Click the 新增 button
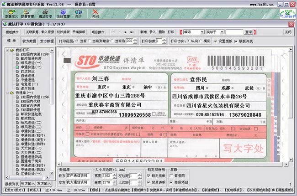 143,32
